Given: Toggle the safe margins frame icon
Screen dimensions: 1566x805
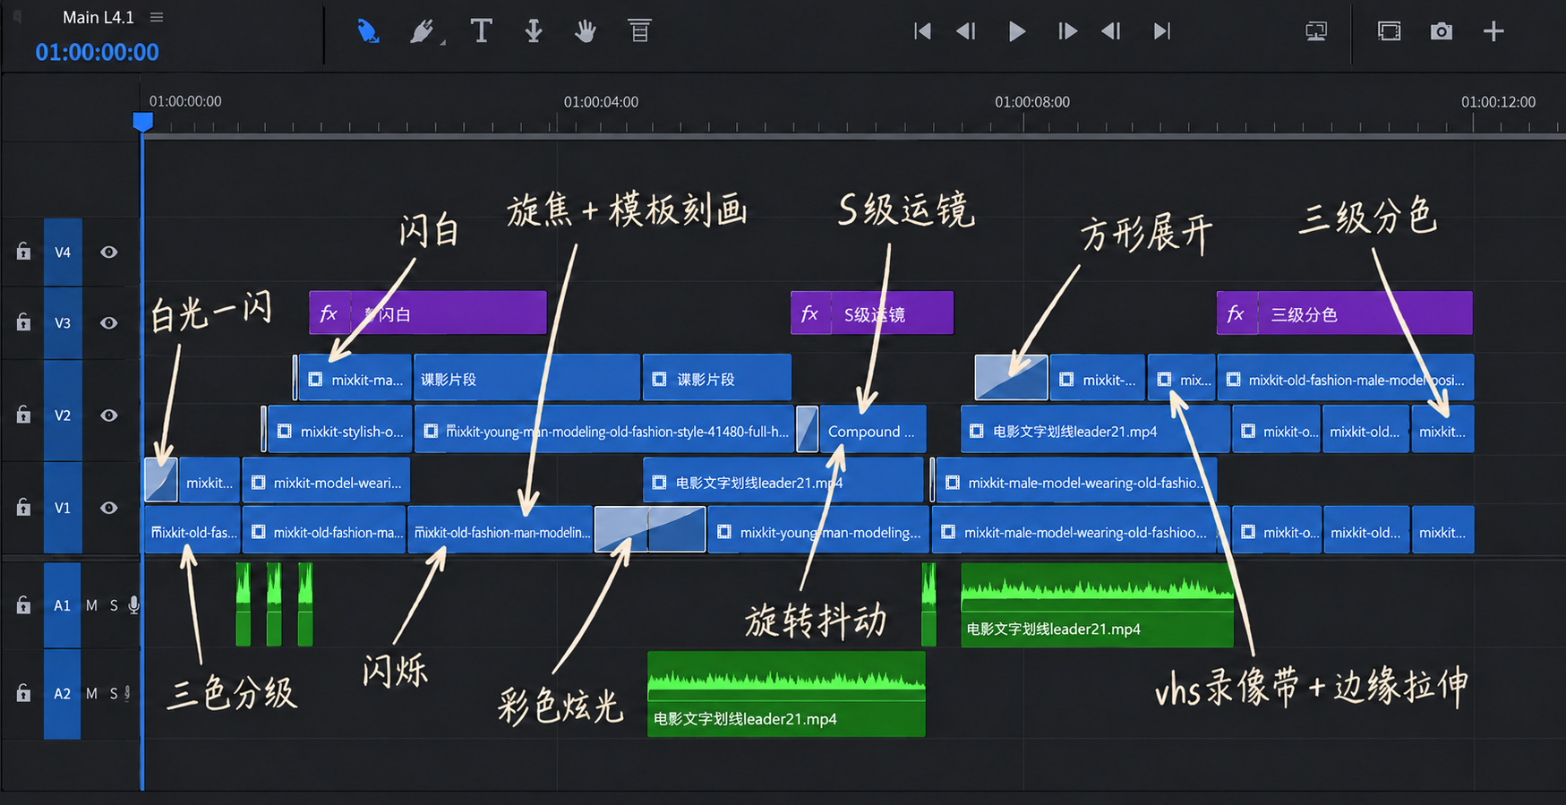Looking at the screenshot, I should [1389, 31].
